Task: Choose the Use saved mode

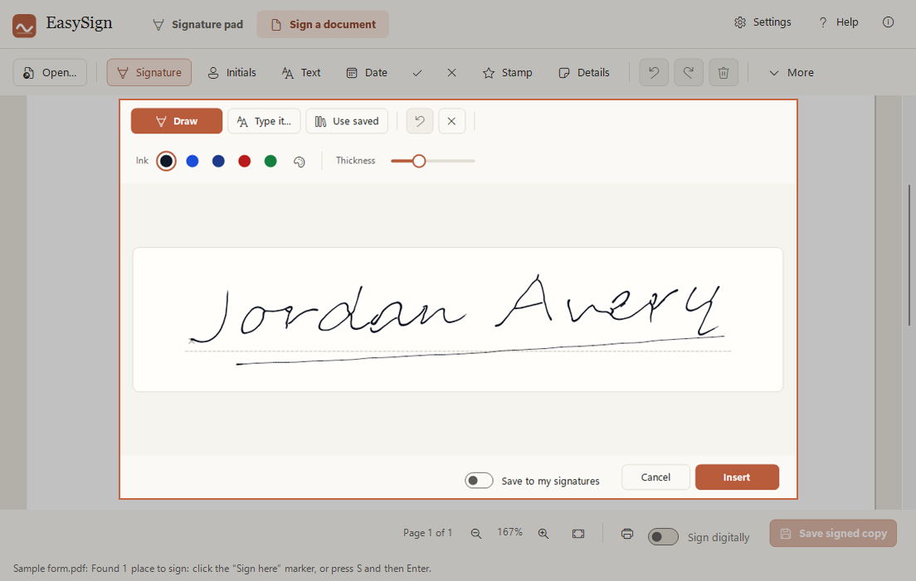Action: pos(347,121)
